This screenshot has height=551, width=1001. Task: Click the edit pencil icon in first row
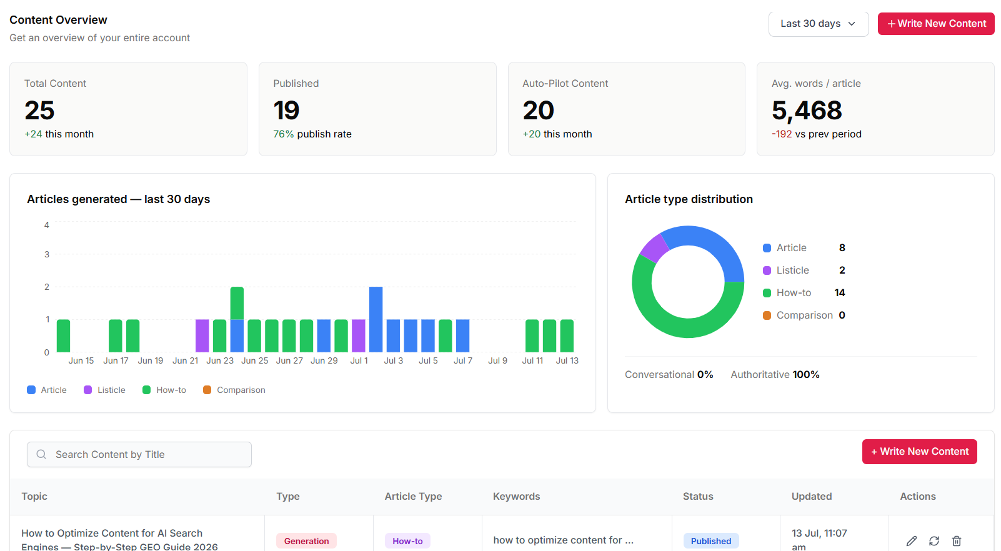pos(912,541)
